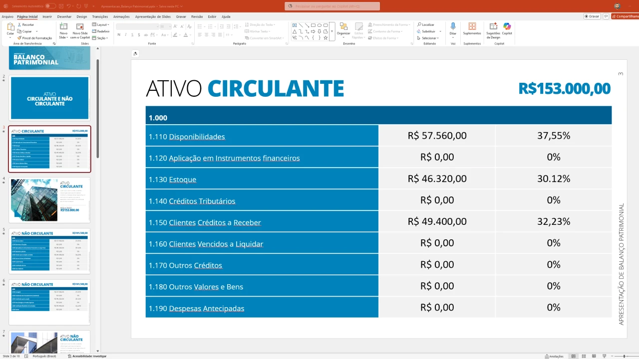Screen dimensions: 639x359
Task: Toggle the Salvamento Automático switch
Action: click(50, 6)
